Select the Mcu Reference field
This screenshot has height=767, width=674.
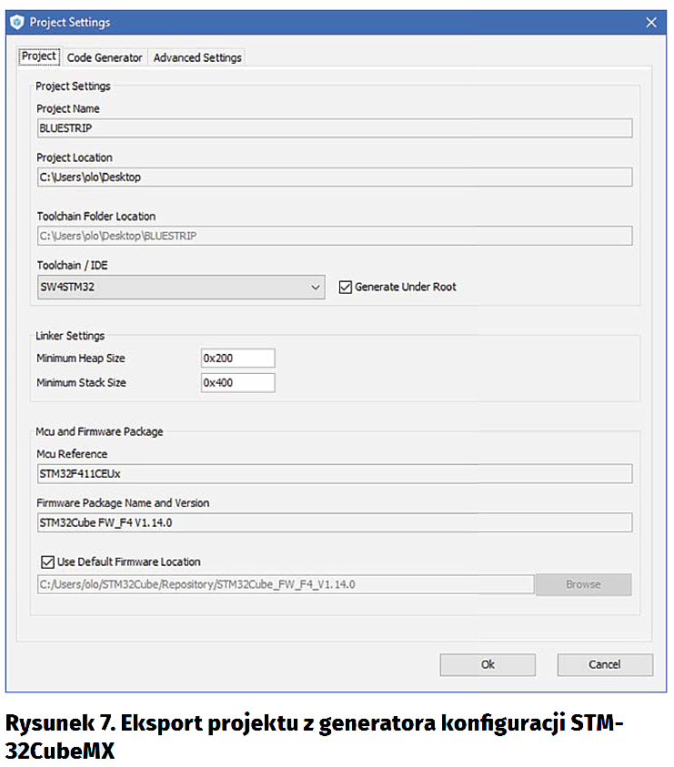pos(334,473)
